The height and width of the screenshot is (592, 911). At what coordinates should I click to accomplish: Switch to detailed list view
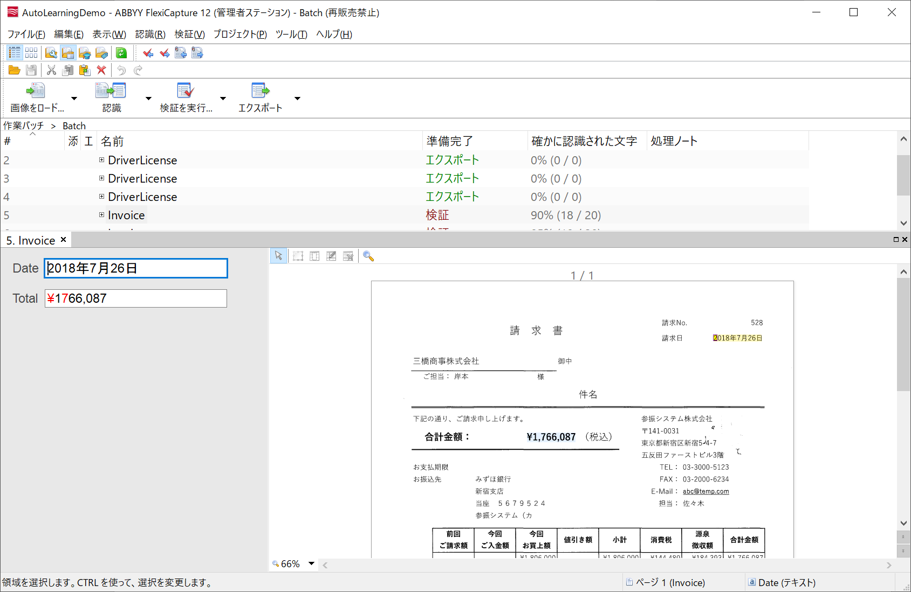[x=15, y=53]
